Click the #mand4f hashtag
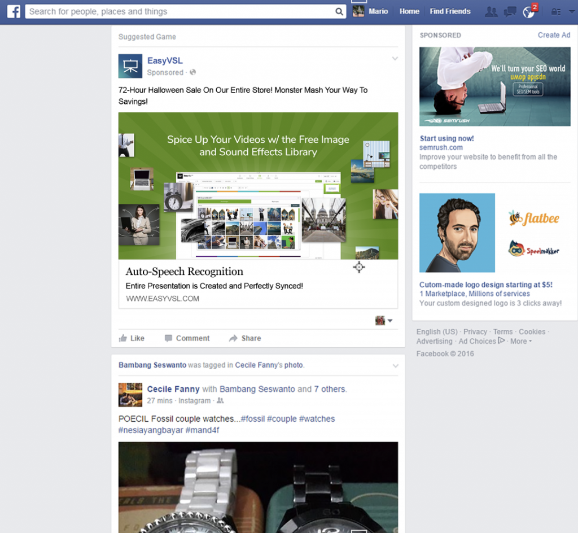The width and height of the screenshot is (578, 533). (203, 430)
